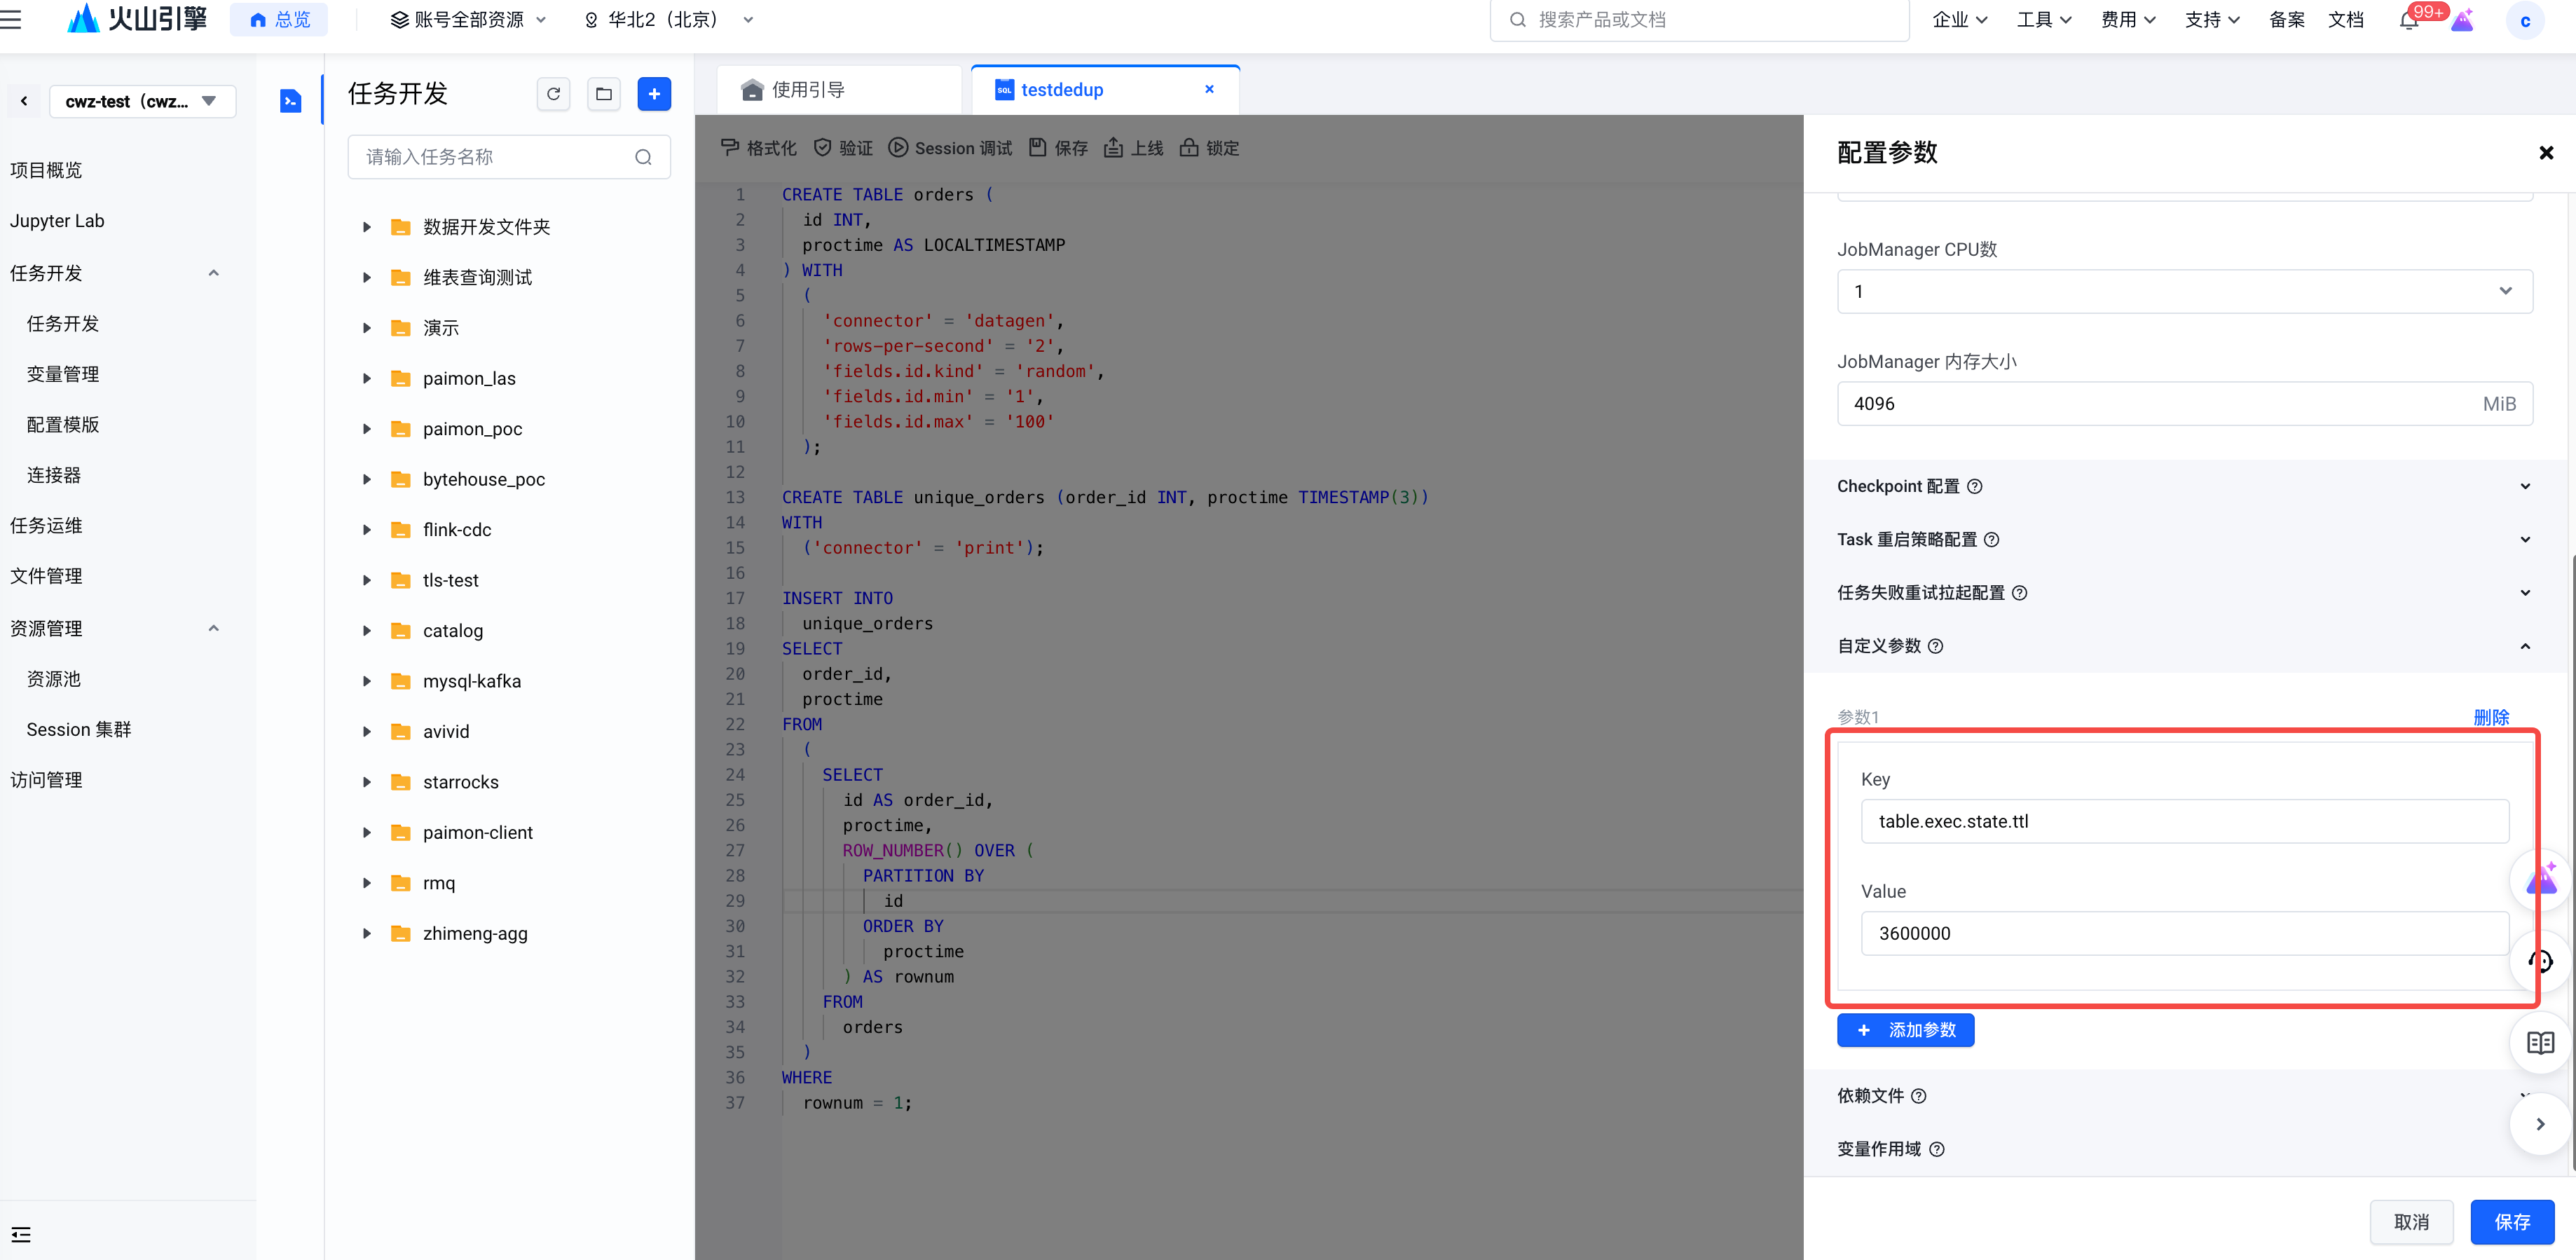Expand the Task 重启策略配置 section
Image resolution: width=2576 pixels, height=1260 pixels.
(x=2524, y=540)
